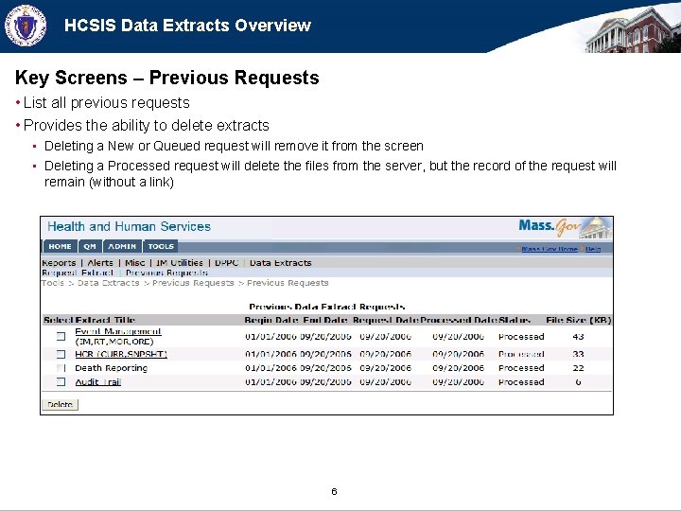Image resolution: width=681 pixels, height=511 pixels.
Task: Click the Delete button
Action: point(60,405)
